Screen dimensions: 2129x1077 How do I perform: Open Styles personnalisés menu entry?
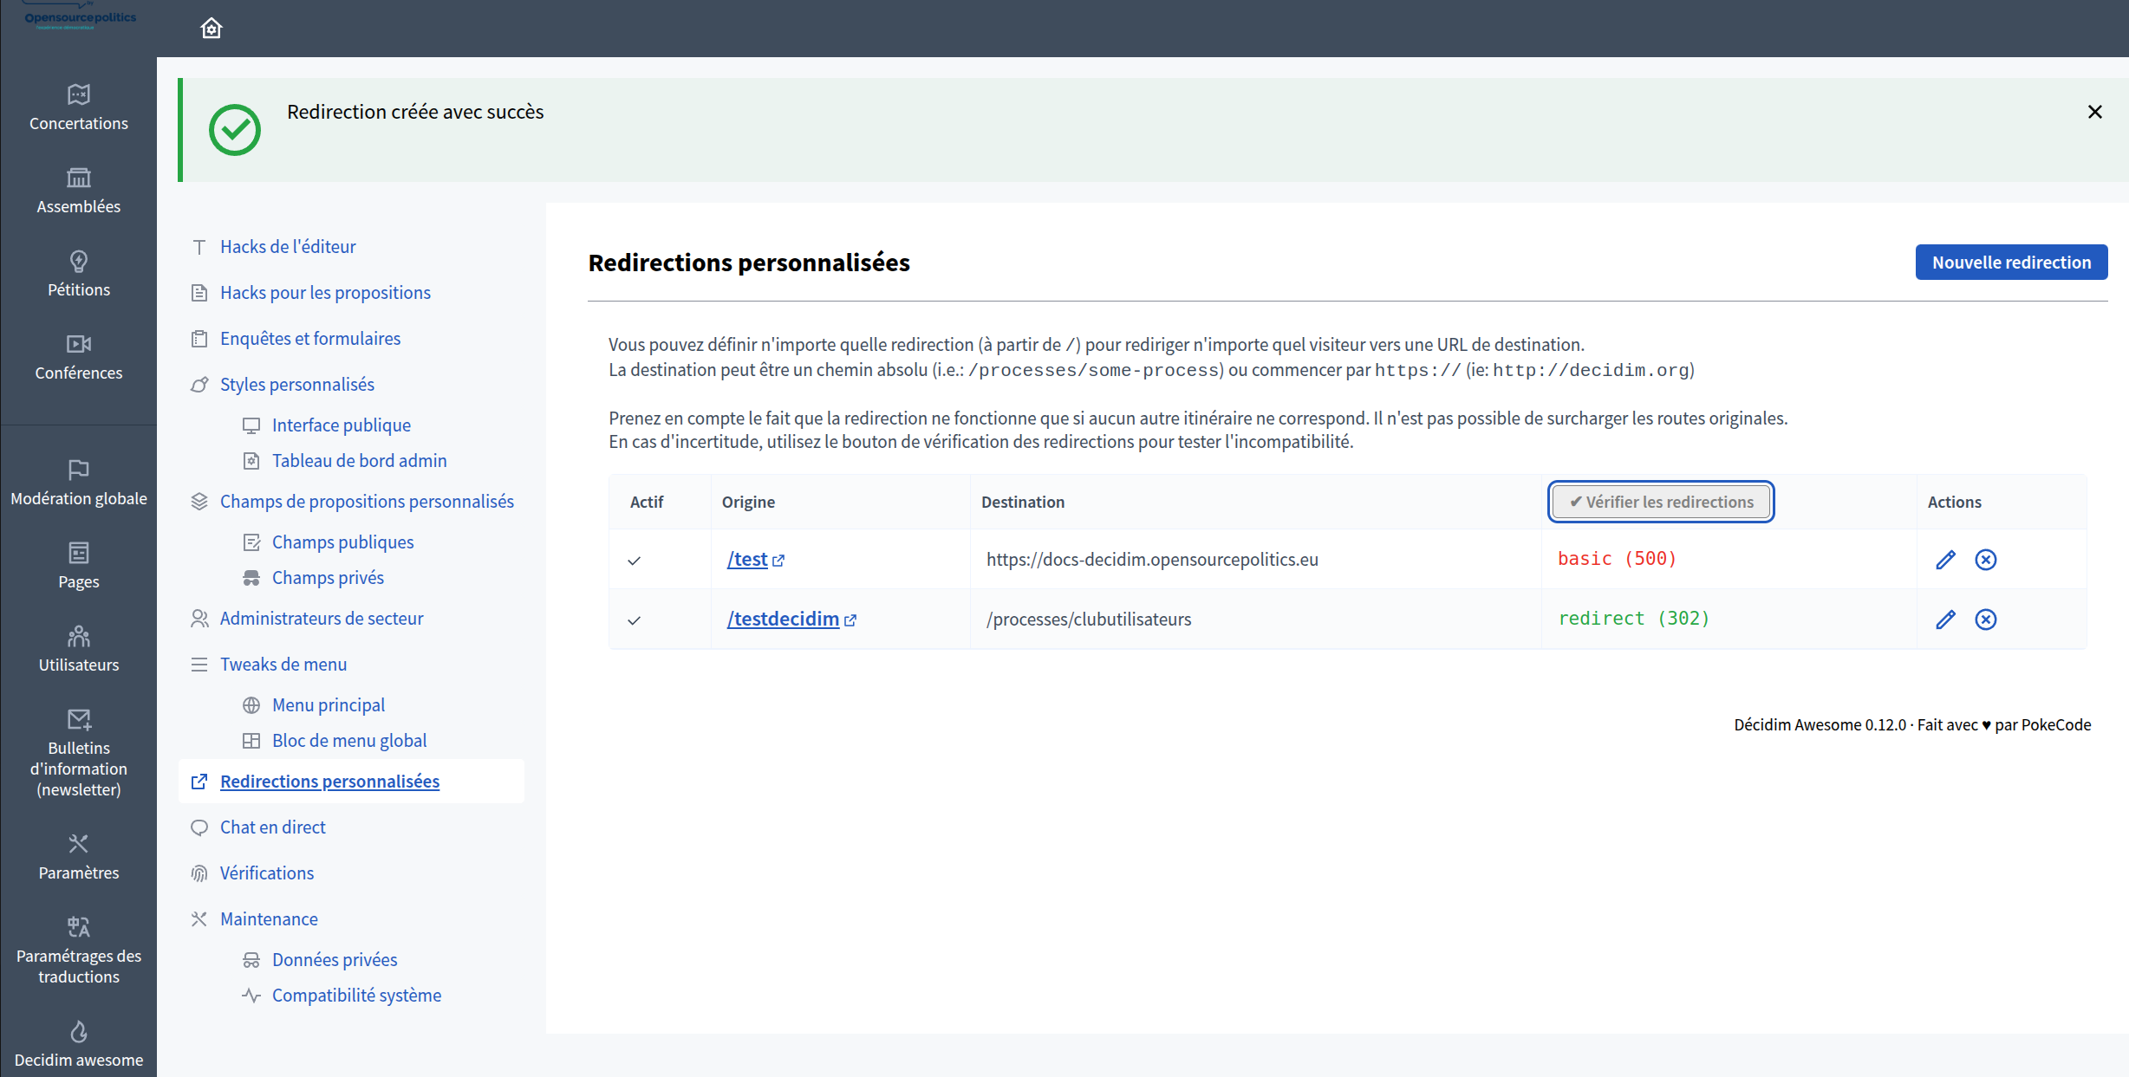(x=296, y=385)
